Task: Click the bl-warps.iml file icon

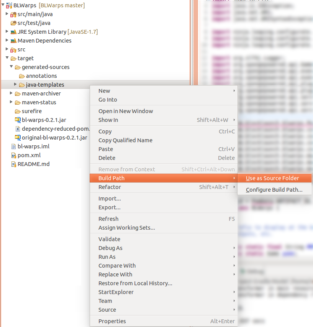Action: point(13,146)
